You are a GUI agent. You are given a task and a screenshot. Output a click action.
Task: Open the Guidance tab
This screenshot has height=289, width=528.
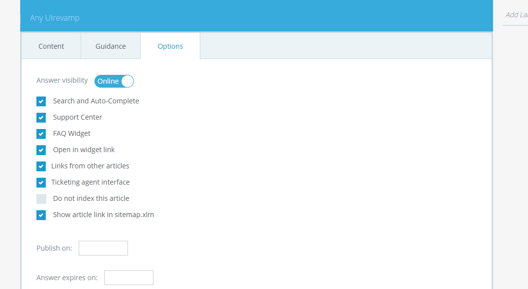[110, 46]
